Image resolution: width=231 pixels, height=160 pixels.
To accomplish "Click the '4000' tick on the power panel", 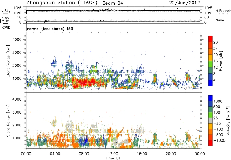I will (x=17, y=40).
